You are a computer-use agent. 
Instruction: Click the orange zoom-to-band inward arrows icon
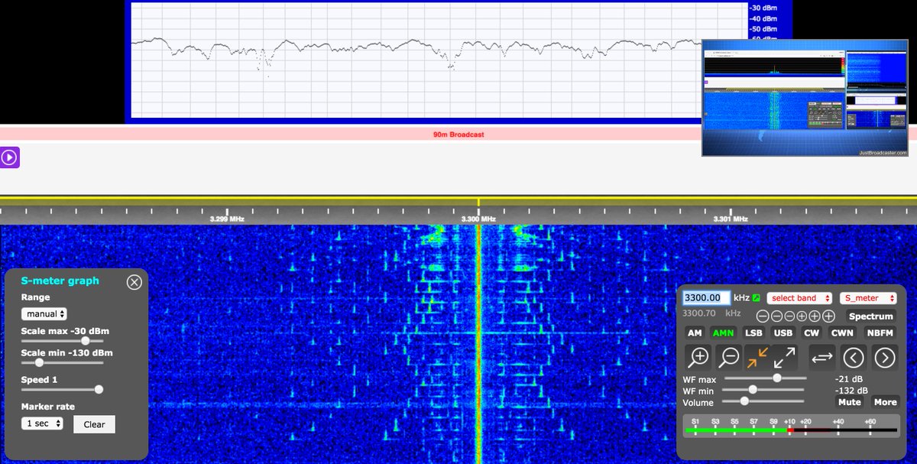pyautogui.click(x=758, y=357)
